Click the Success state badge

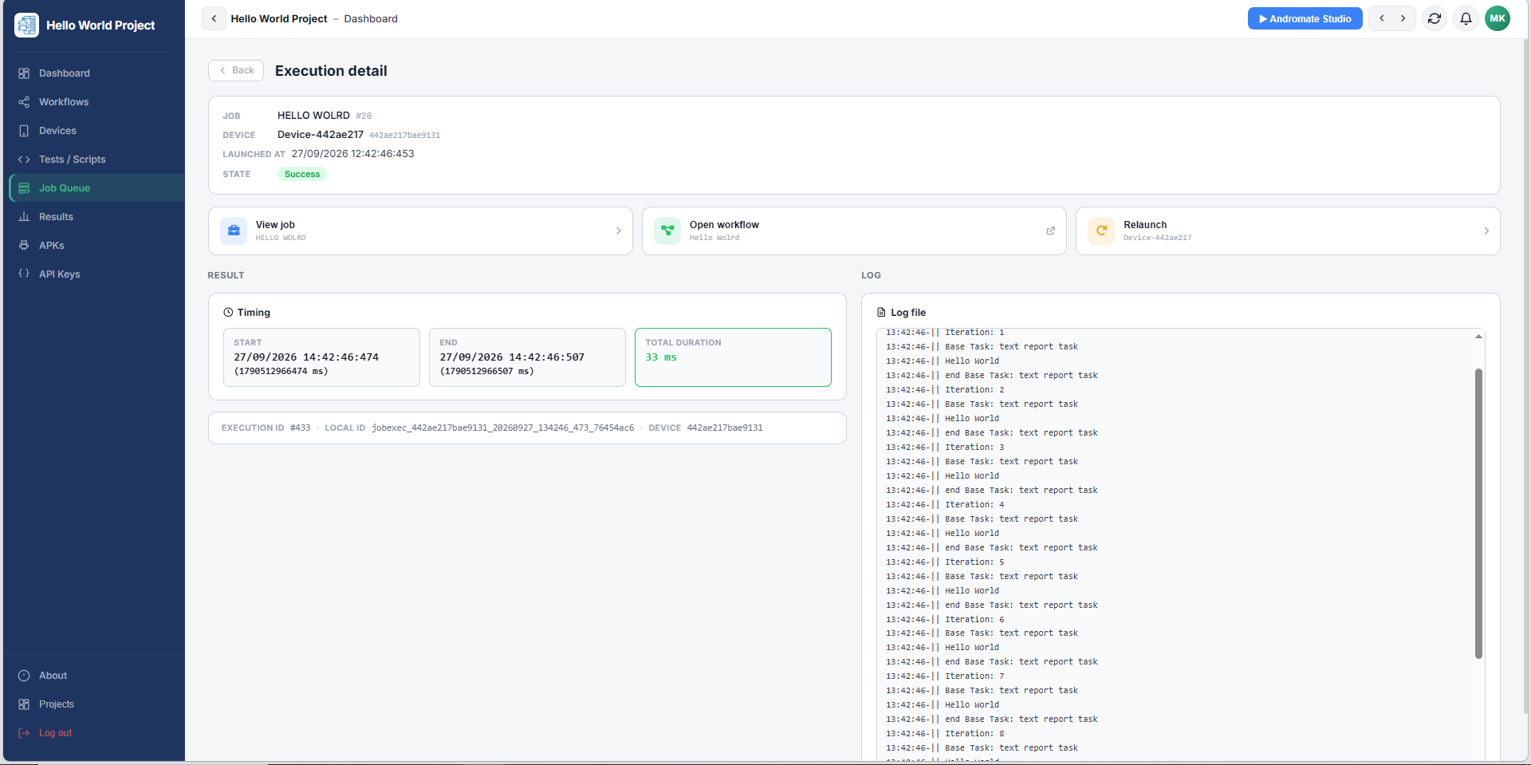tap(302, 174)
